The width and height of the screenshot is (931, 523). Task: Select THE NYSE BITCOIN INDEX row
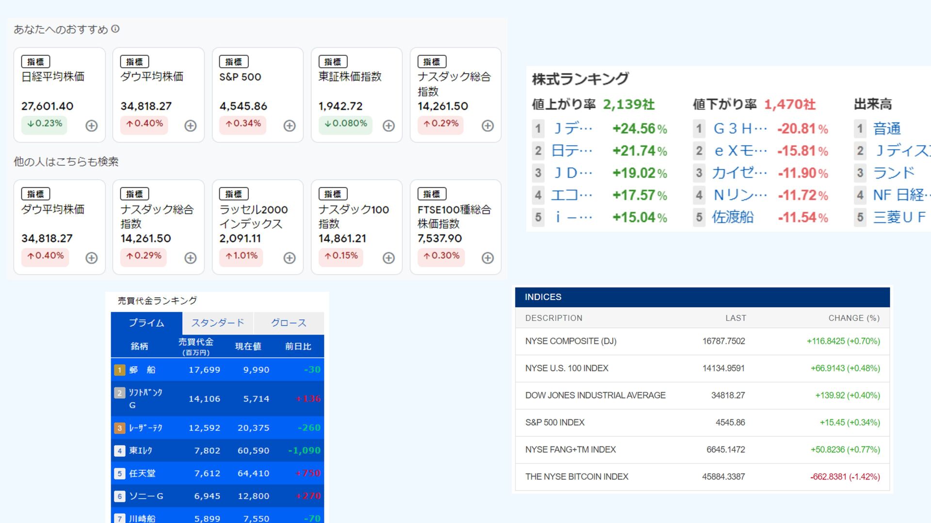[x=577, y=477]
